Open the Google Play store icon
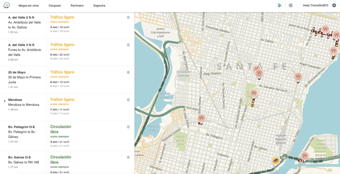This screenshot has width=340, height=174. coord(280,5)
